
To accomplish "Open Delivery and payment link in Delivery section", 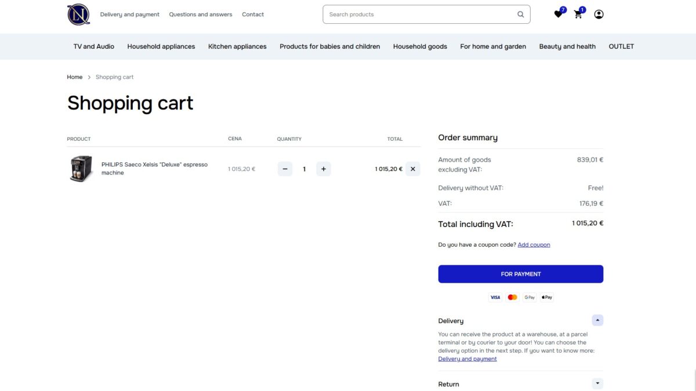I will (x=467, y=359).
